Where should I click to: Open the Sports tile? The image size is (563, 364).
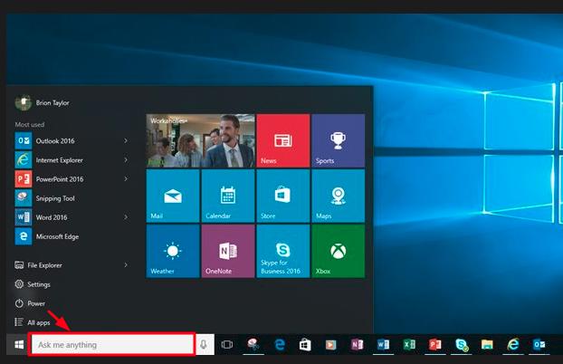[x=339, y=140]
